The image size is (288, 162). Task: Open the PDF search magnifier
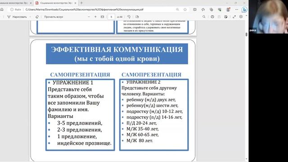tap(204, 17)
